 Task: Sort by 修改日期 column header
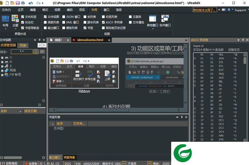[34, 111]
